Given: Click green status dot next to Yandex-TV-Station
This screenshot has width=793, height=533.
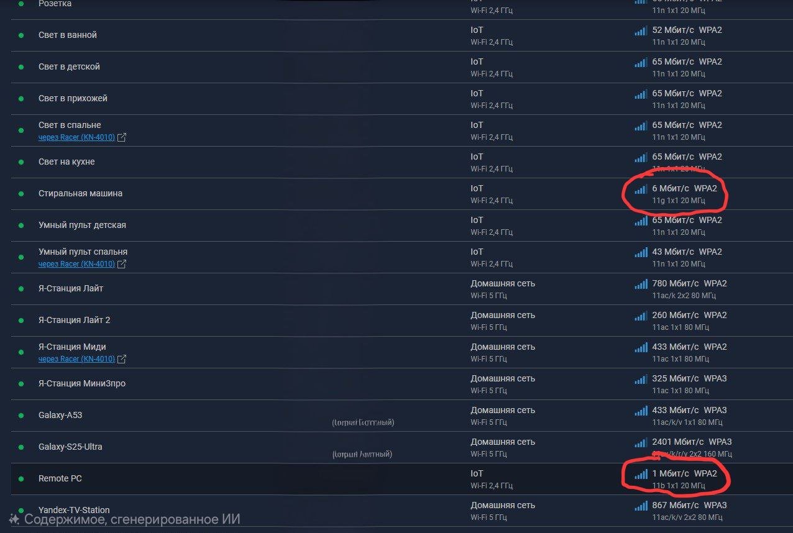Looking at the screenshot, I should 21,510.
